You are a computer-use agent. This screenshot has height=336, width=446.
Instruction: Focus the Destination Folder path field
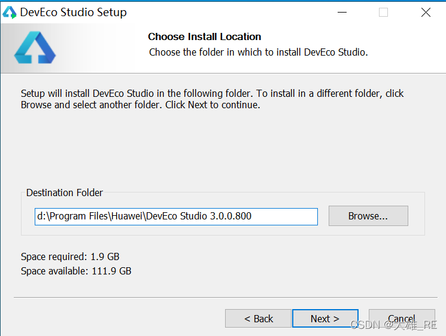pos(176,216)
